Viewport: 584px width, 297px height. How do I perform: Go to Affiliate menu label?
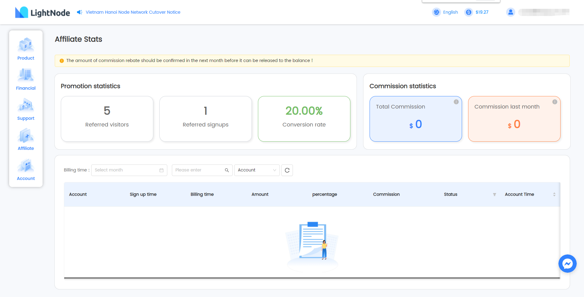26,148
